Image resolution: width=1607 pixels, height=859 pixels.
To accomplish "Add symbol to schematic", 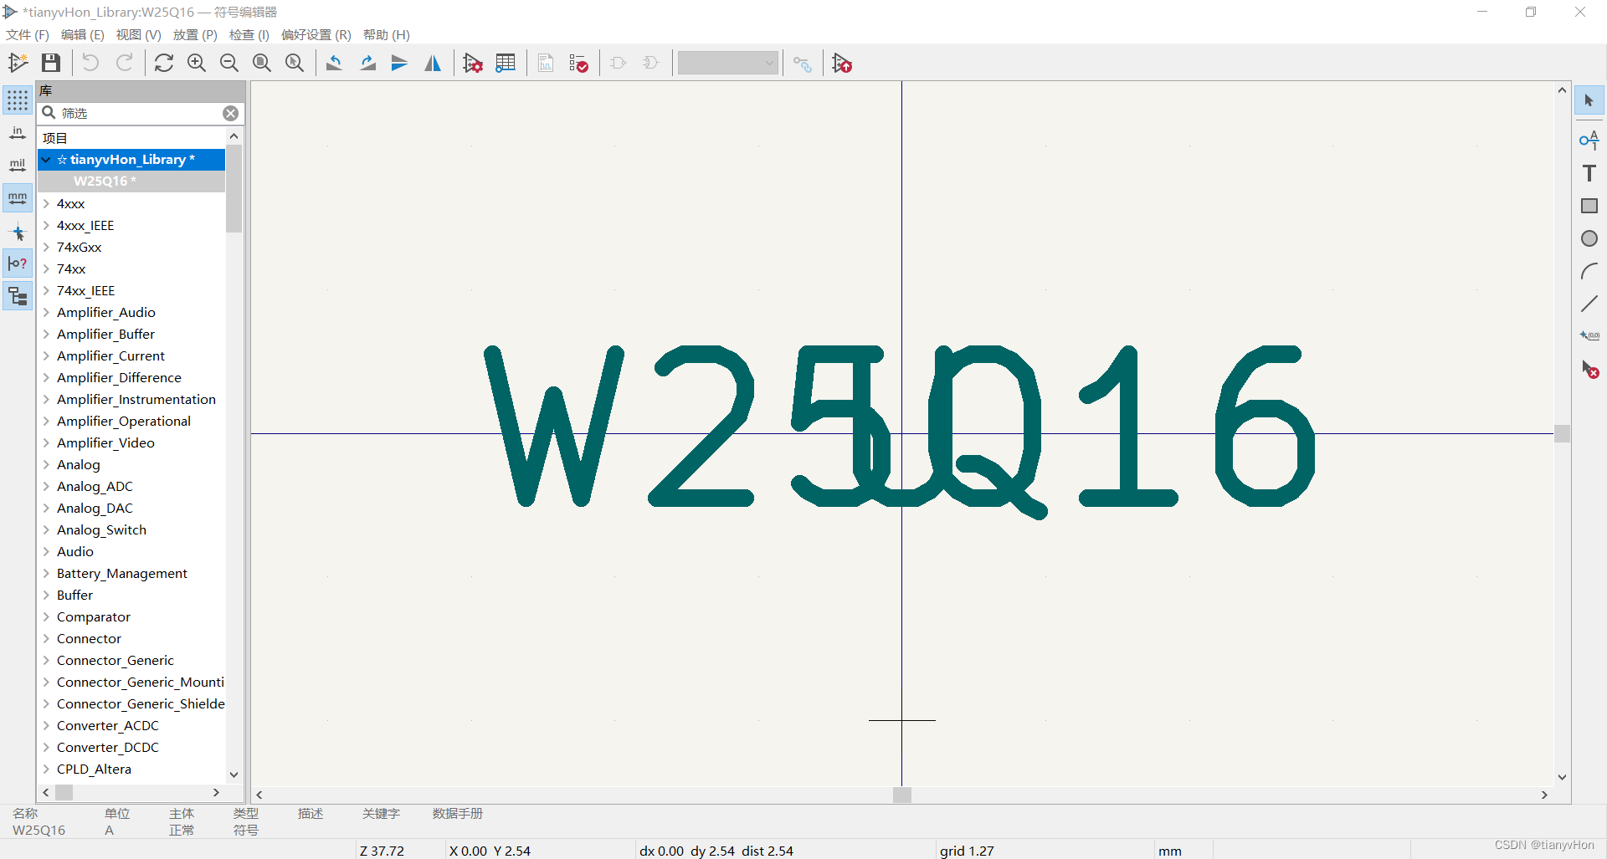I will click(x=842, y=63).
